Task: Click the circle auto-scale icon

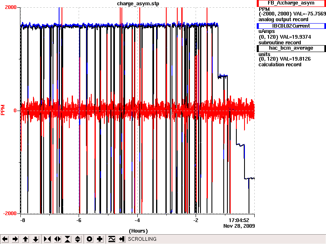Action: click(x=89, y=239)
